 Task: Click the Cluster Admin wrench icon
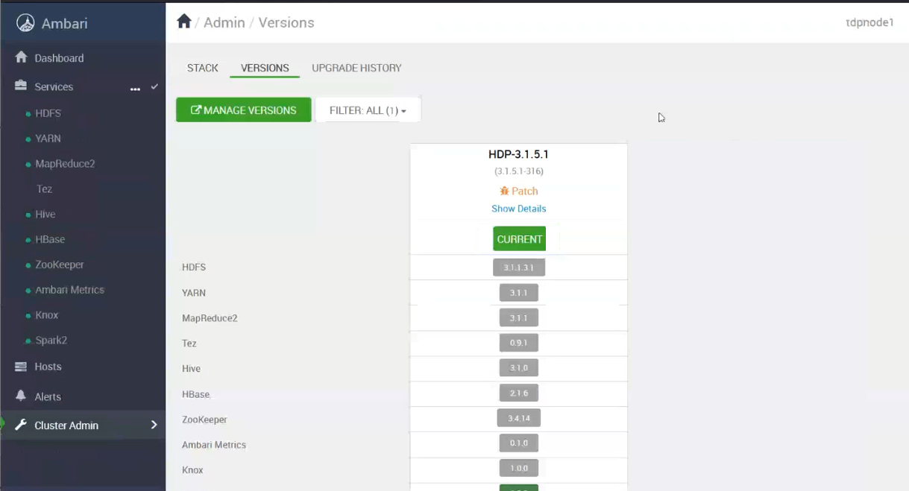(21, 425)
